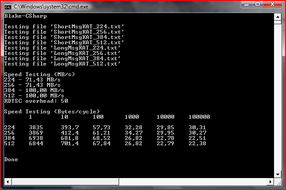Click the value '67,84' in row 512
The height and width of the screenshot is (190, 286).
pyautogui.click(x=102, y=143)
